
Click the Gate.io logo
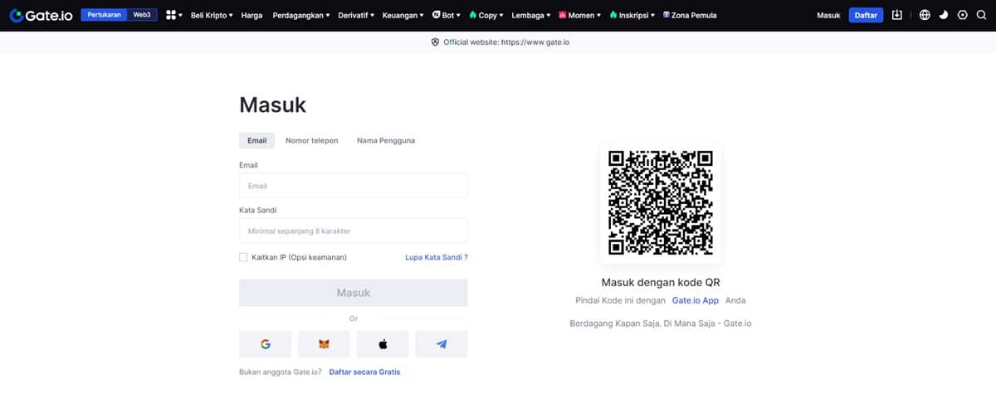pos(41,15)
